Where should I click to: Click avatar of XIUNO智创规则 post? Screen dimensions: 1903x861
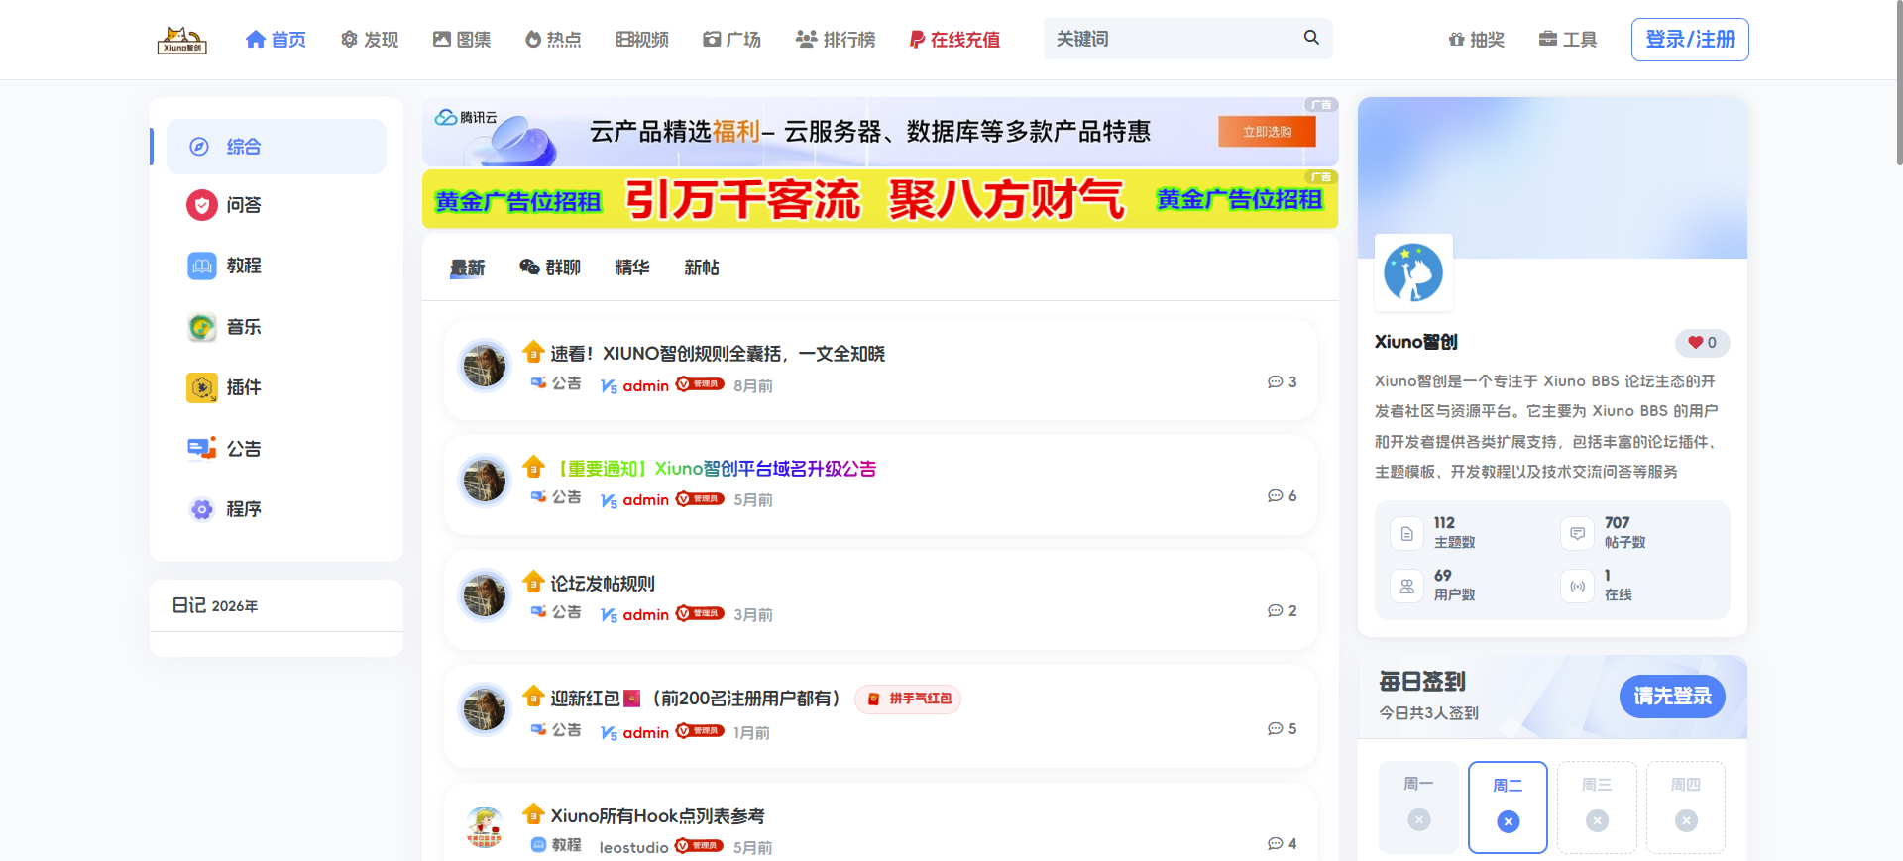point(485,366)
